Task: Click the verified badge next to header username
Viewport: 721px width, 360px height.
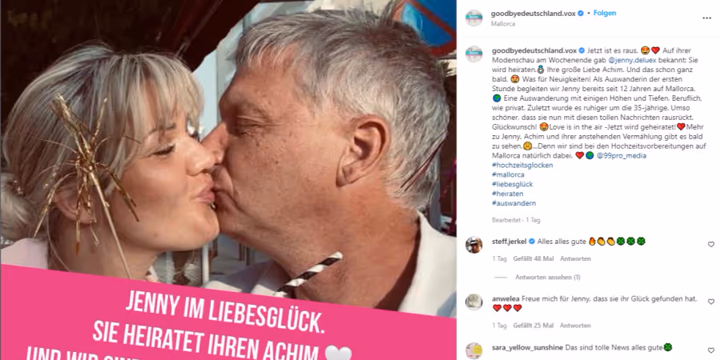Action: pyautogui.click(x=581, y=14)
